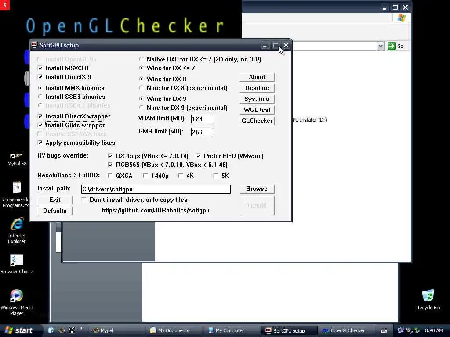
Task: Click green Go arrow in Explorer window
Action: coord(392,46)
